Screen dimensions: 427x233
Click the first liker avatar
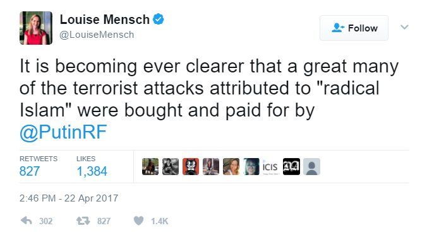[x=150, y=166]
